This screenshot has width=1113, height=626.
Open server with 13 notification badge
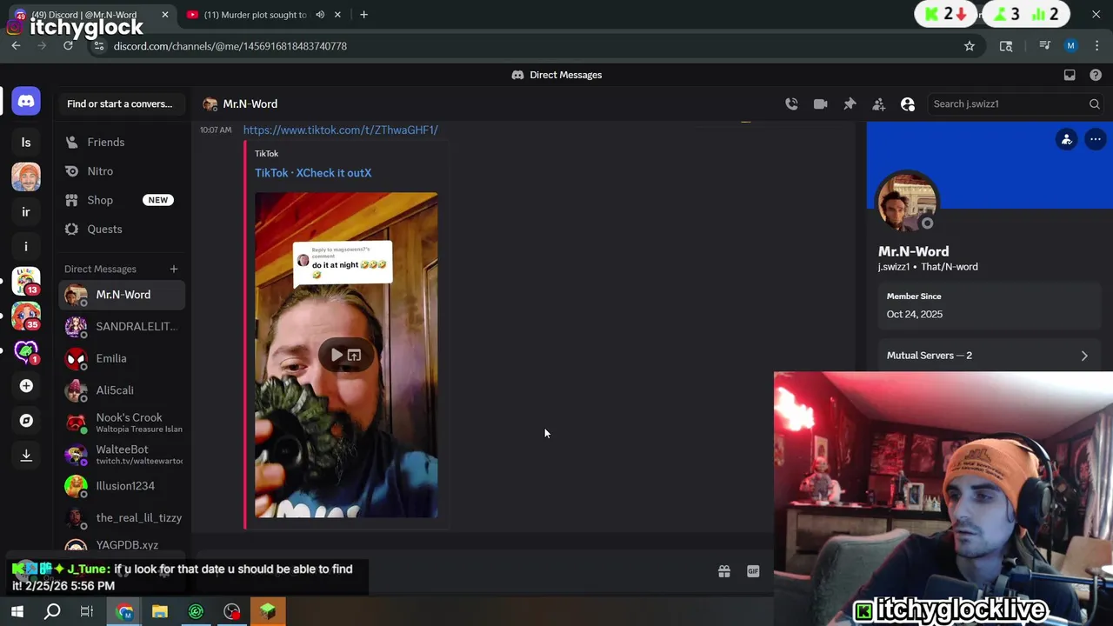tap(26, 282)
